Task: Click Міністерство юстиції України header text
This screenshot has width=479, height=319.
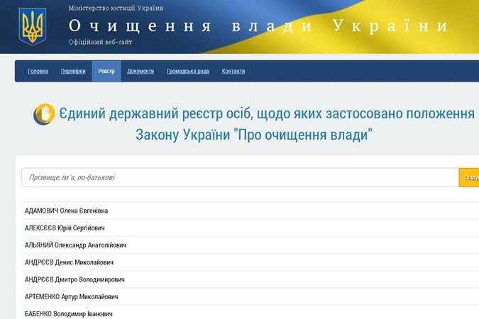Action: (x=116, y=9)
